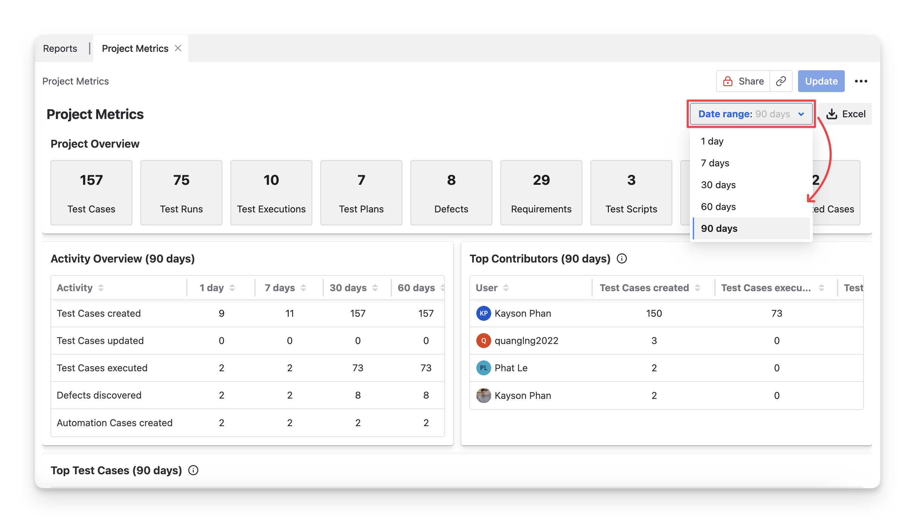Switch to the Reports tab

tap(60, 48)
